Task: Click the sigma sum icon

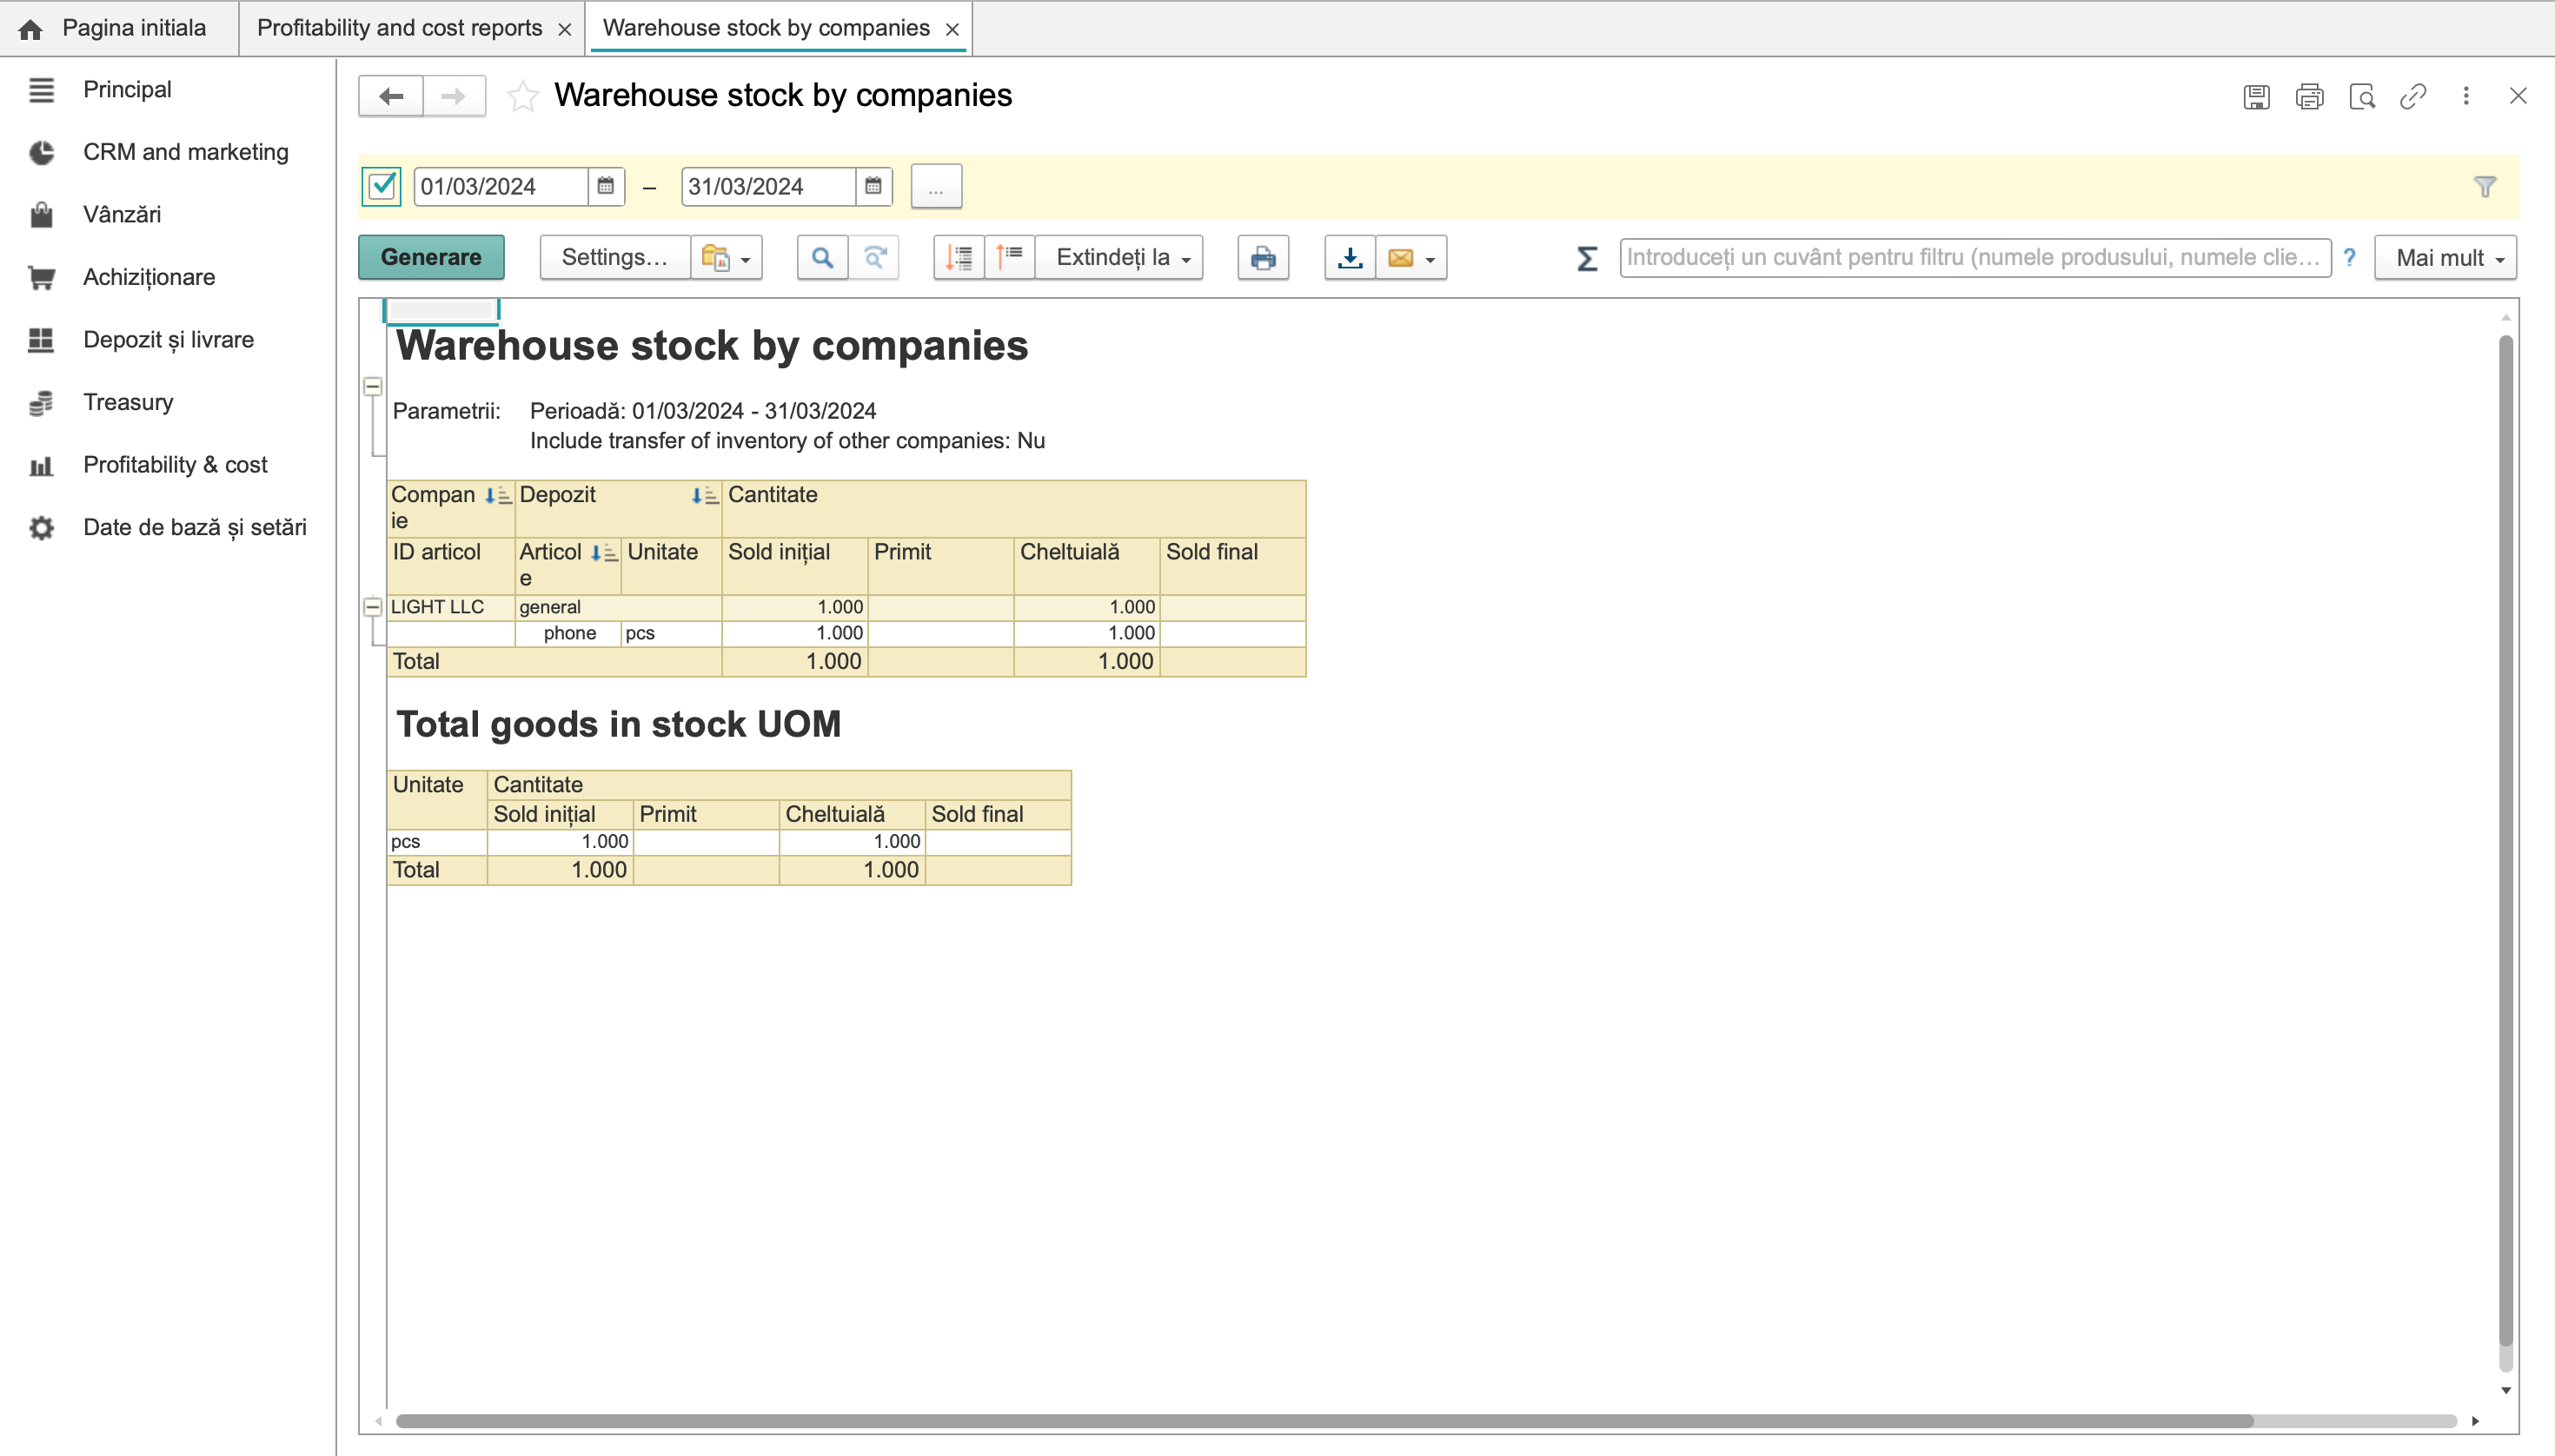Action: pos(1587,259)
